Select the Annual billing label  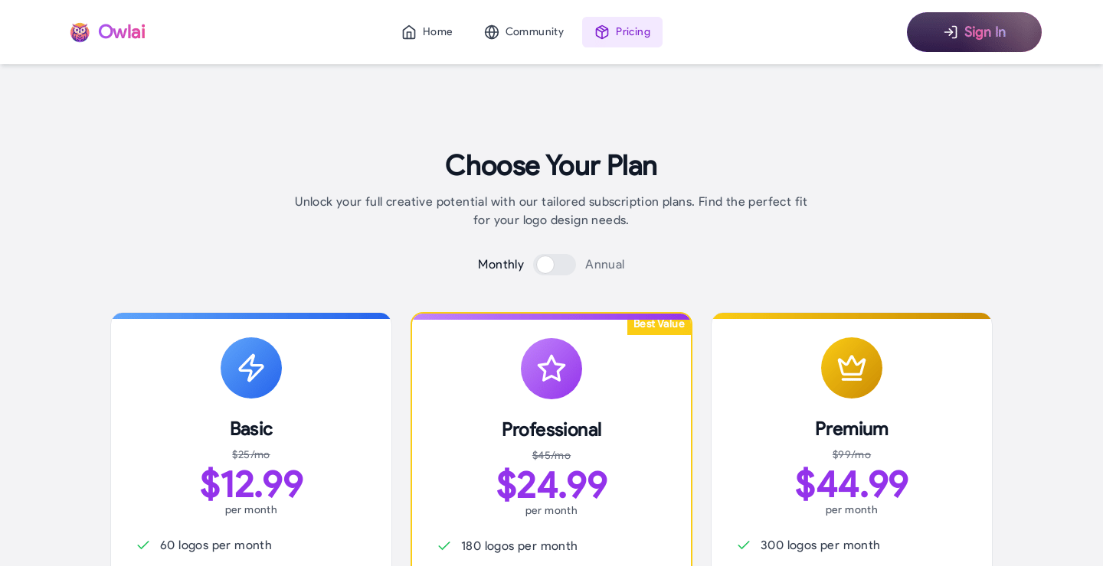click(605, 265)
